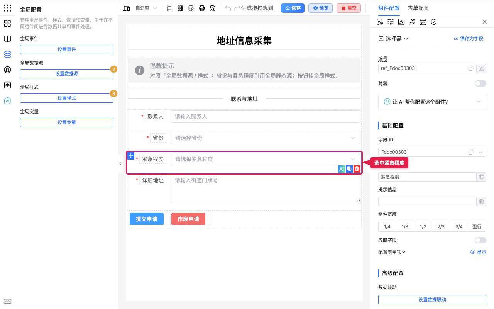Expand 让 AI 帮你配置这个组件 panel
The width and height of the screenshot is (494, 309).
432,102
